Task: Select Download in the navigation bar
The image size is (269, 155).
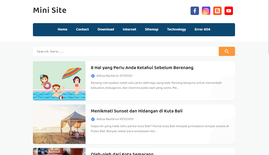Action: [x=106, y=29]
